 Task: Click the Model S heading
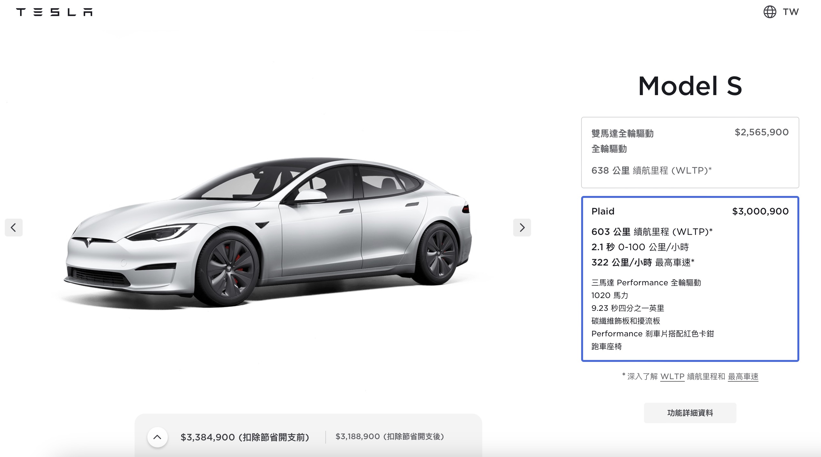690,86
